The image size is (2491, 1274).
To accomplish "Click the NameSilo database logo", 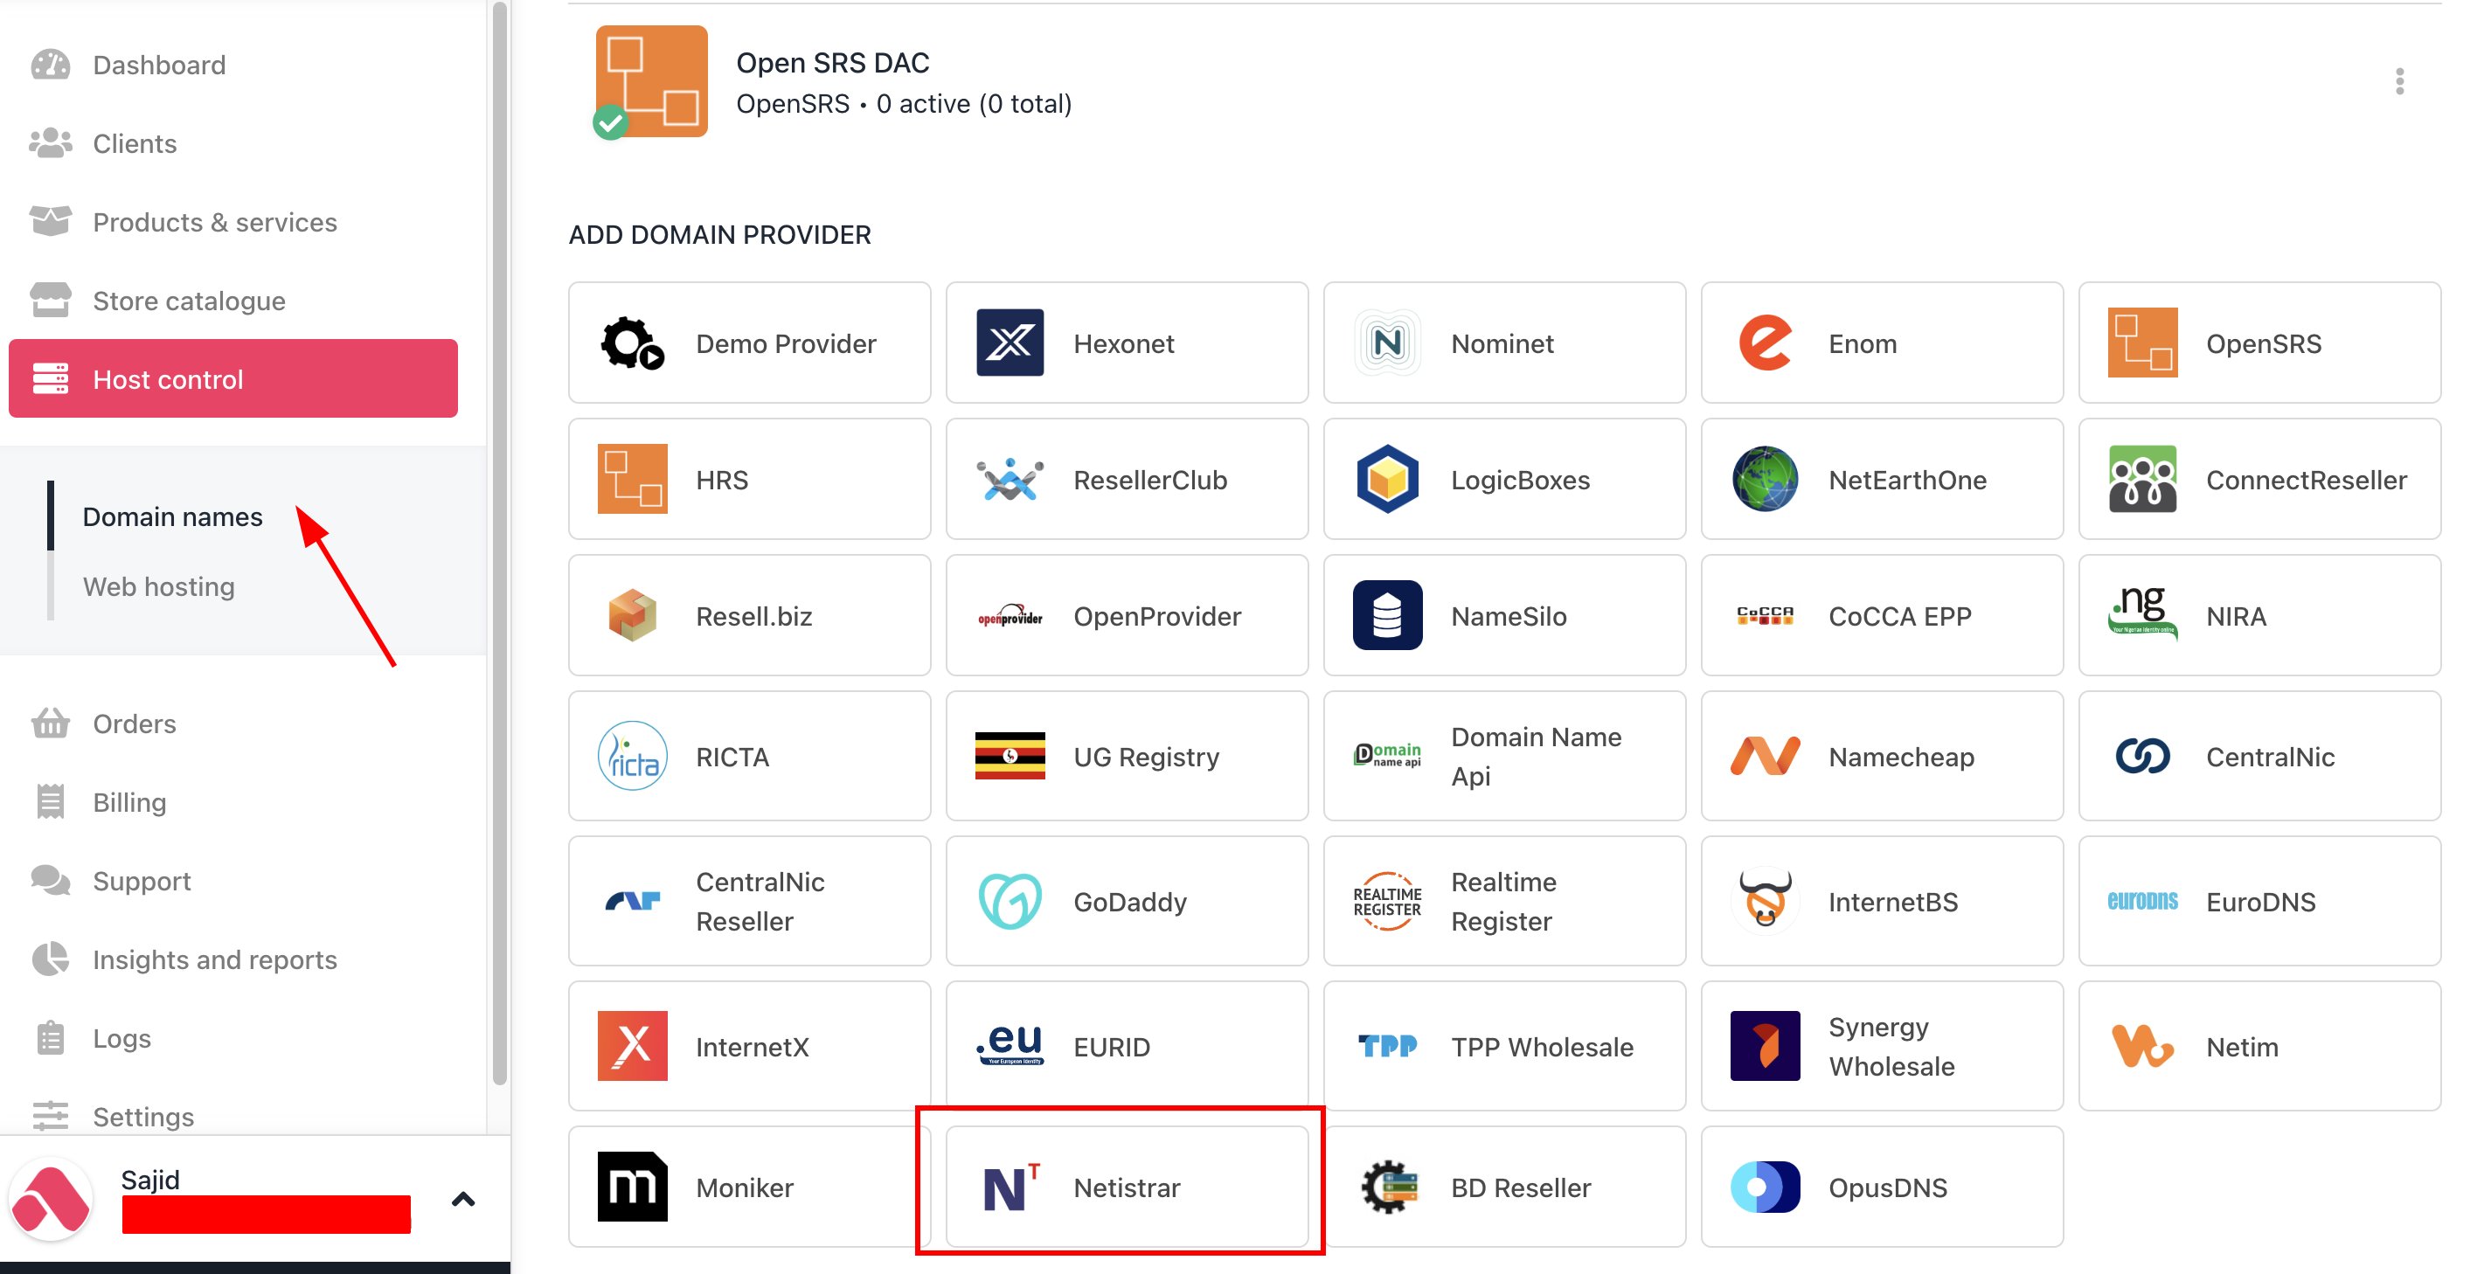I will (1388, 615).
